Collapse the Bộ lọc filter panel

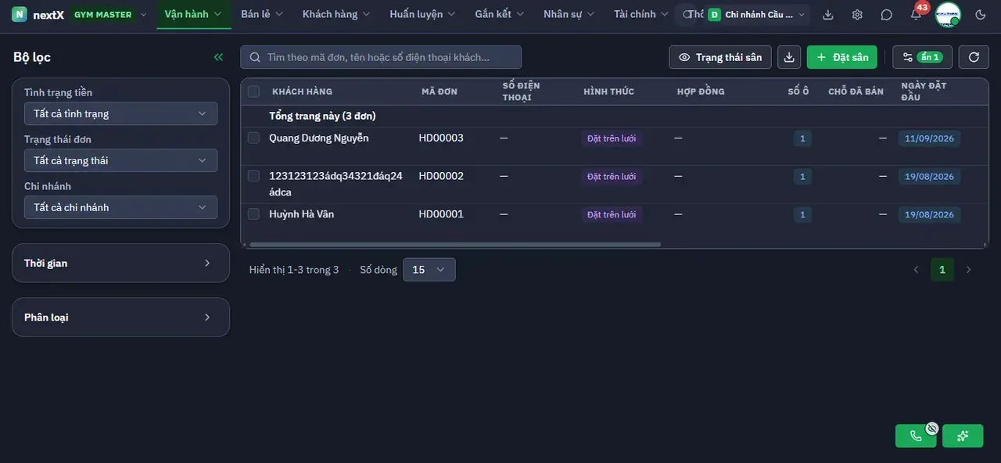click(218, 57)
